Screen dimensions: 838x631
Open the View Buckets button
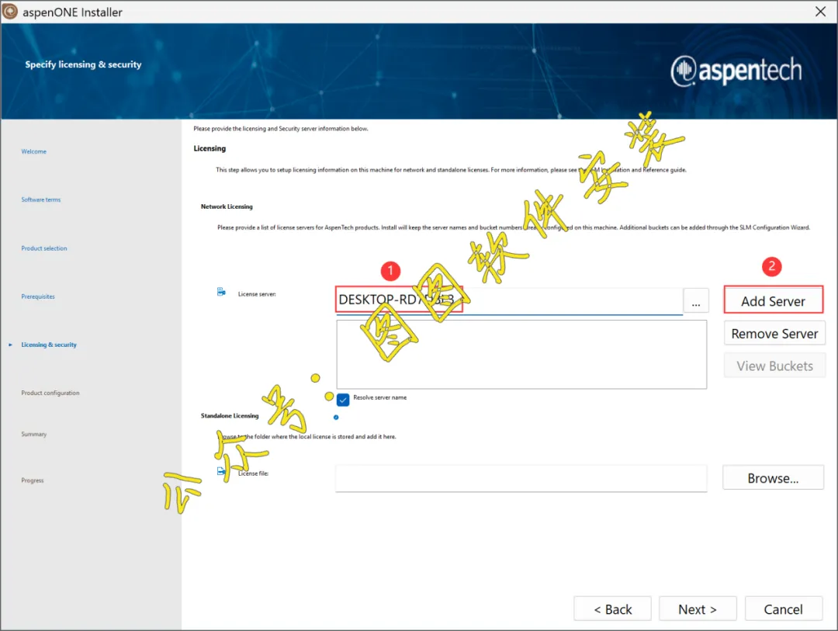click(774, 366)
